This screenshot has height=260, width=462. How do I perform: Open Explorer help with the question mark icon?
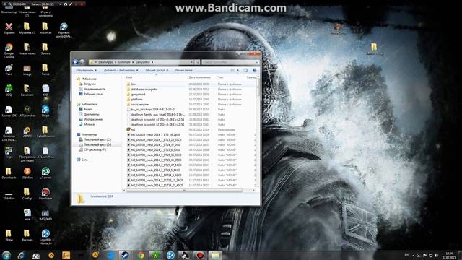(255, 70)
